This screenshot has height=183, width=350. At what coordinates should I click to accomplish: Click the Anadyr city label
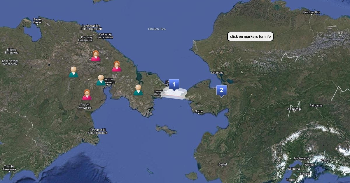click(x=85, y=106)
